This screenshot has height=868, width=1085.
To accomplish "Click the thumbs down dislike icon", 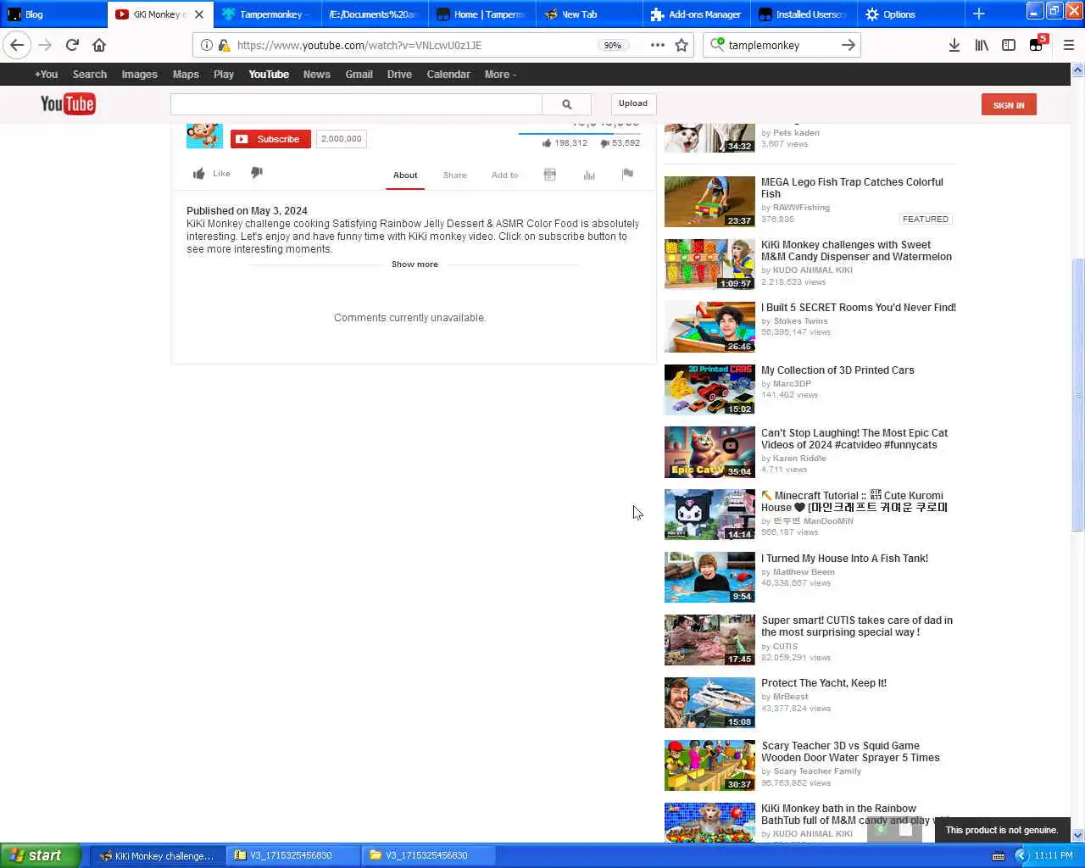I will (x=257, y=173).
